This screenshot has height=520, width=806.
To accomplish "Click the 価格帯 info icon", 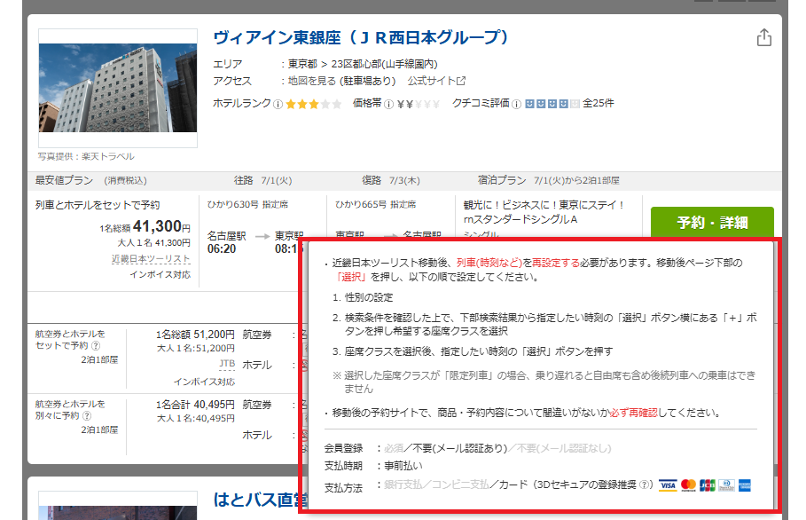I will pyautogui.click(x=388, y=104).
